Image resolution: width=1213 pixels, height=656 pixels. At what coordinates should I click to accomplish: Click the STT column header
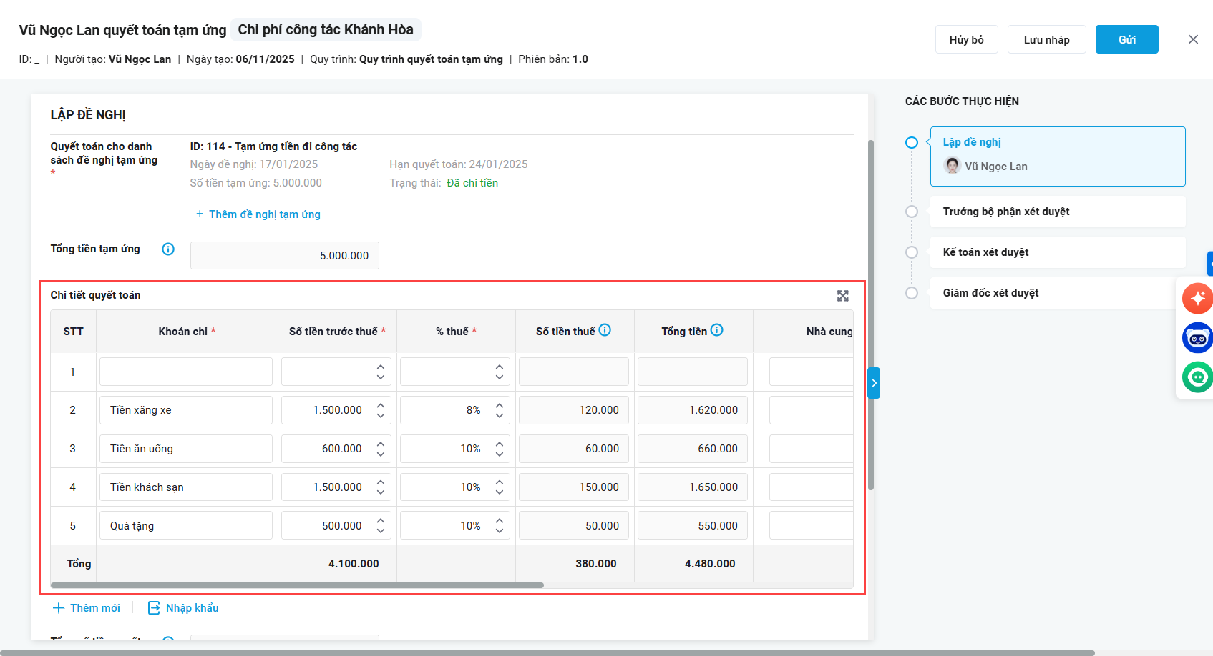[73, 332]
